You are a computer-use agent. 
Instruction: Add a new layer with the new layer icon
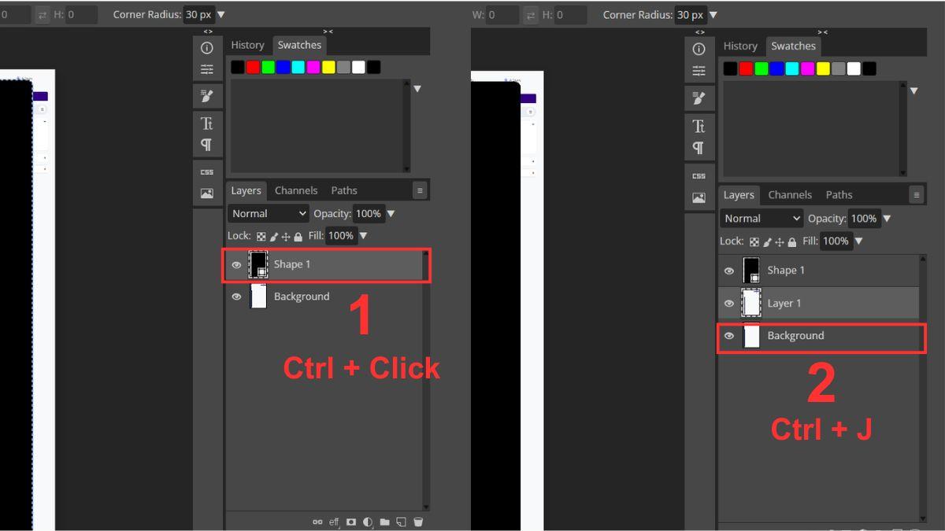401,522
